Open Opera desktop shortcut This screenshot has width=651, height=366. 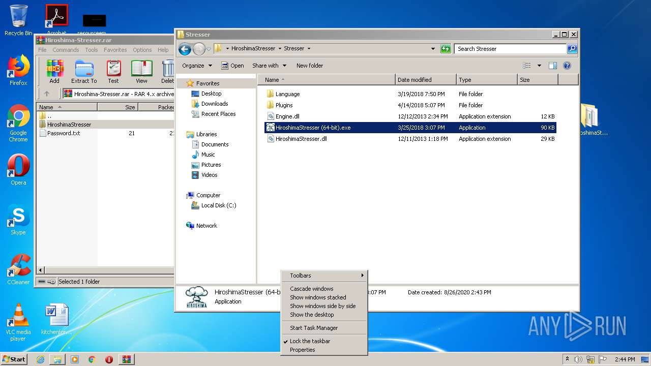pyautogui.click(x=18, y=169)
